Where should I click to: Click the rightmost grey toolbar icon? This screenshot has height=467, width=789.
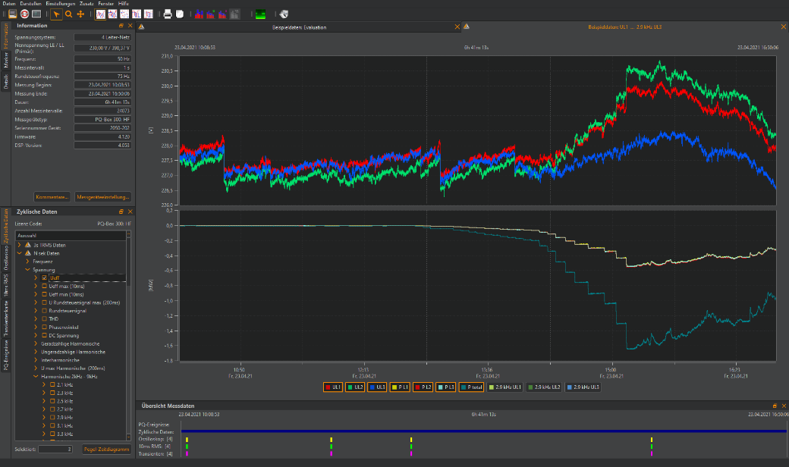284,14
